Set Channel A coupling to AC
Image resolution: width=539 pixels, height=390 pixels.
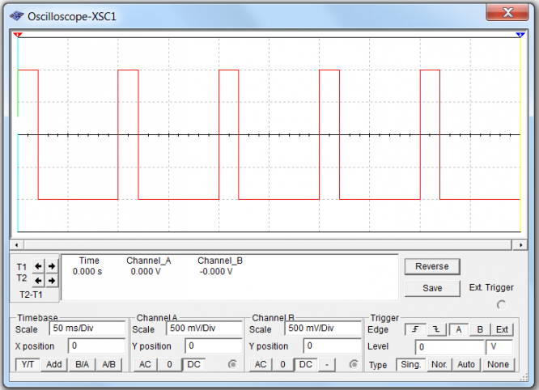(145, 364)
